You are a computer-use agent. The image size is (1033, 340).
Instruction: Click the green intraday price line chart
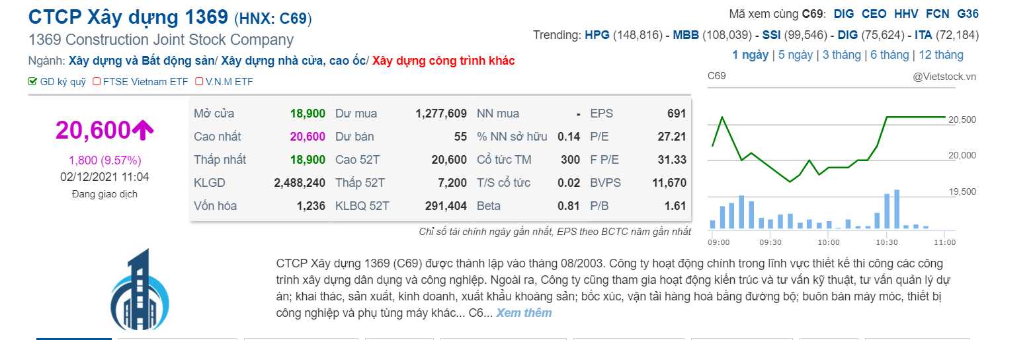coord(829,149)
